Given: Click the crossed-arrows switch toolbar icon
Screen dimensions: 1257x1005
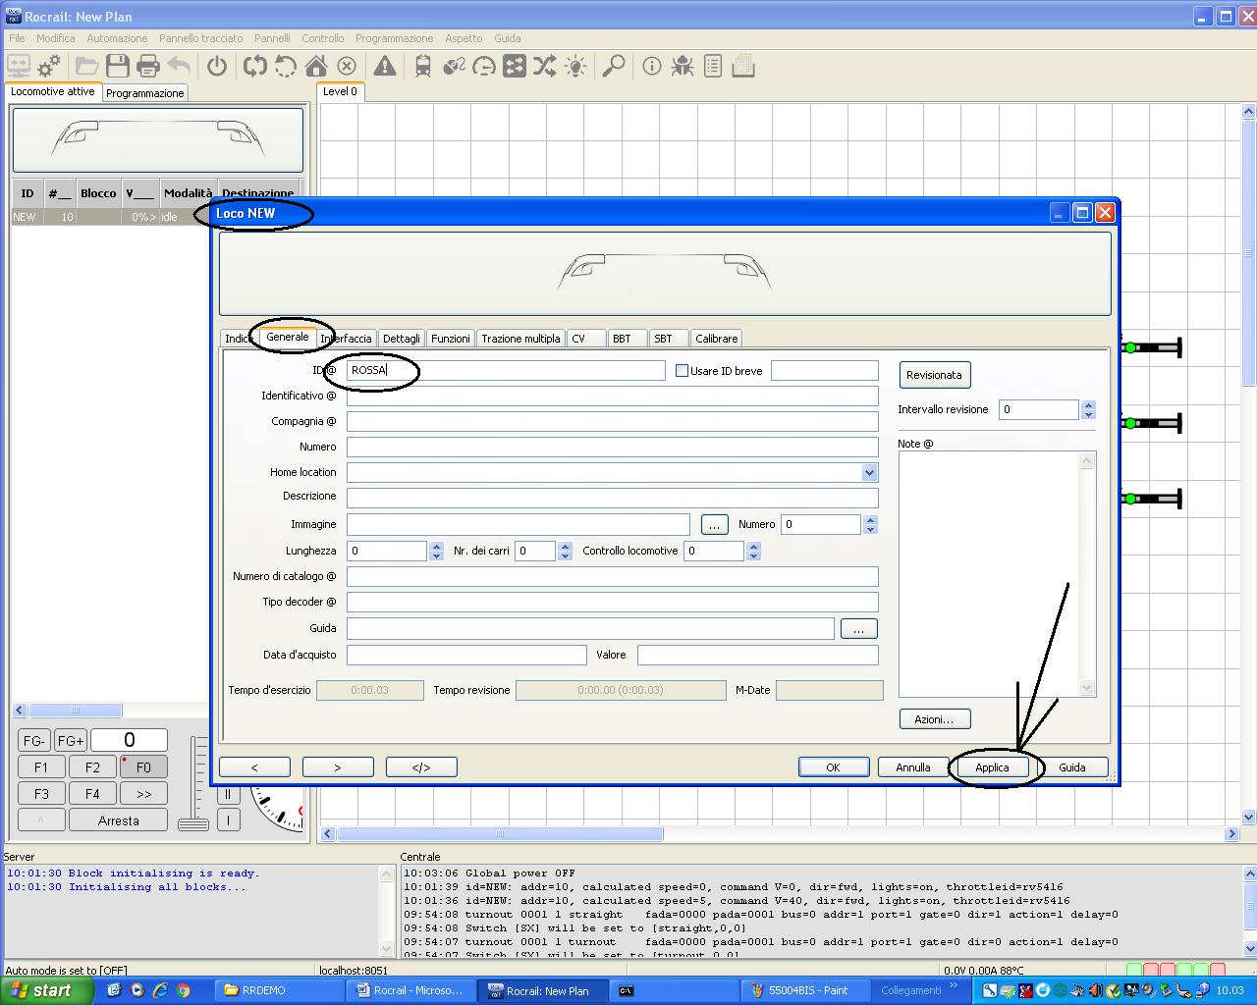Looking at the screenshot, I should 545,66.
